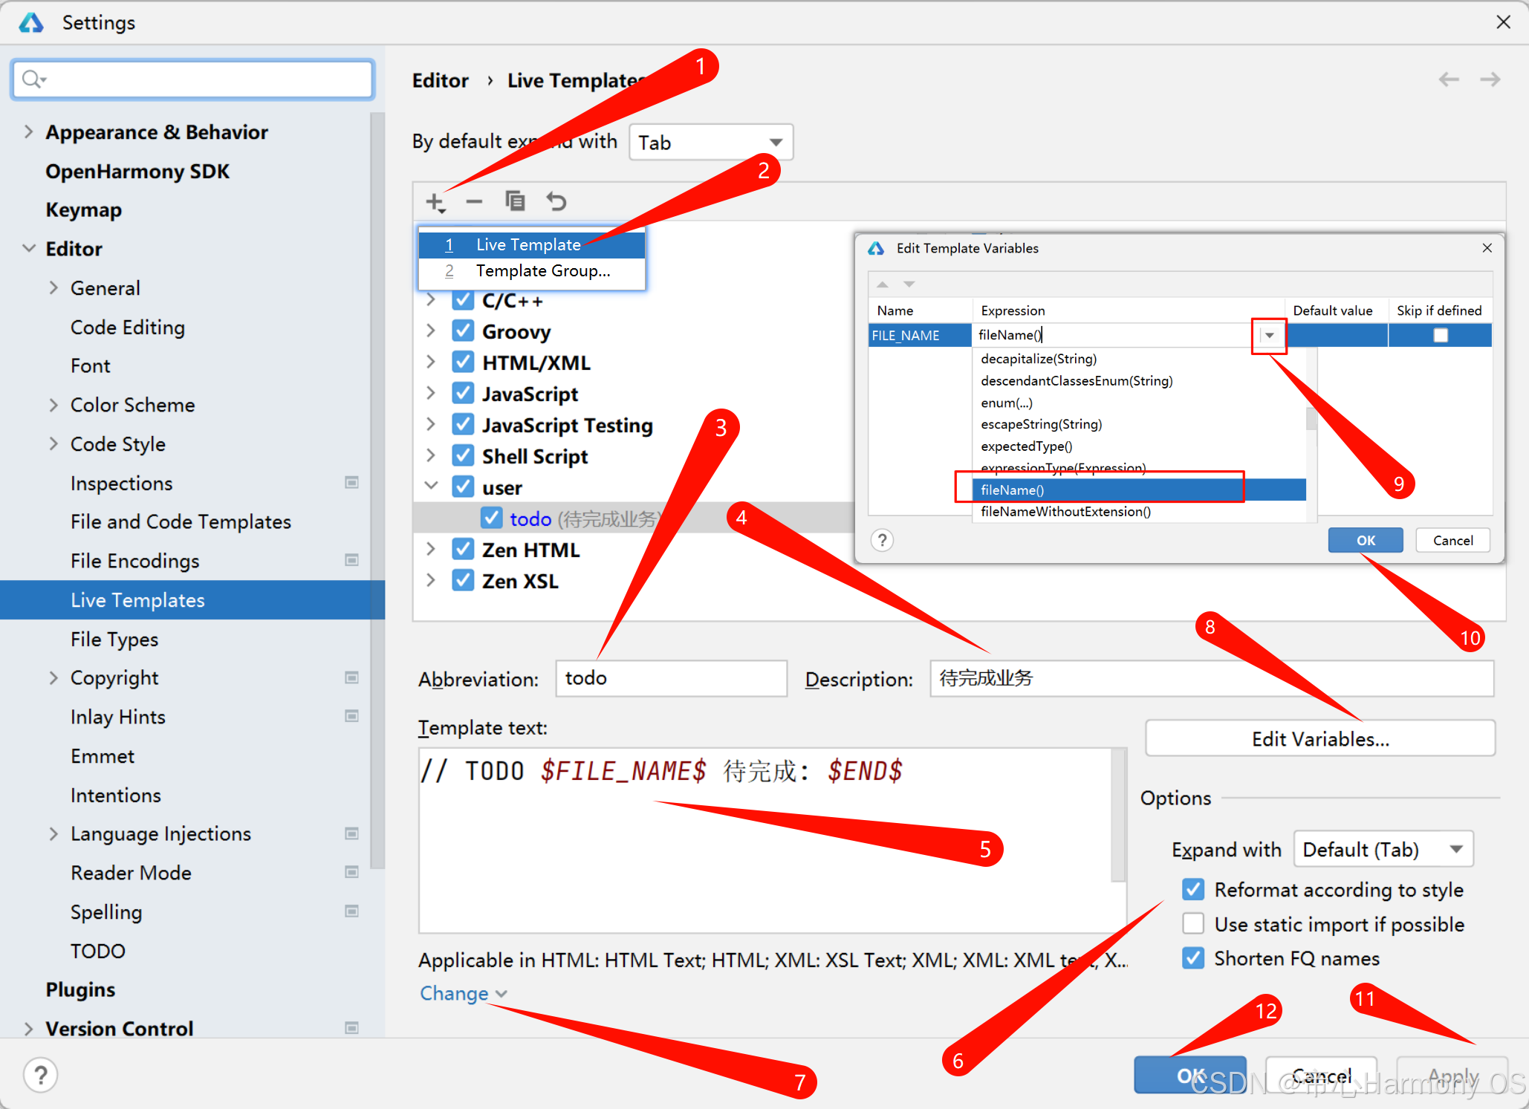Viewport: 1529px width, 1109px height.
Task: Click the add template plus icon
Action: 435,202
